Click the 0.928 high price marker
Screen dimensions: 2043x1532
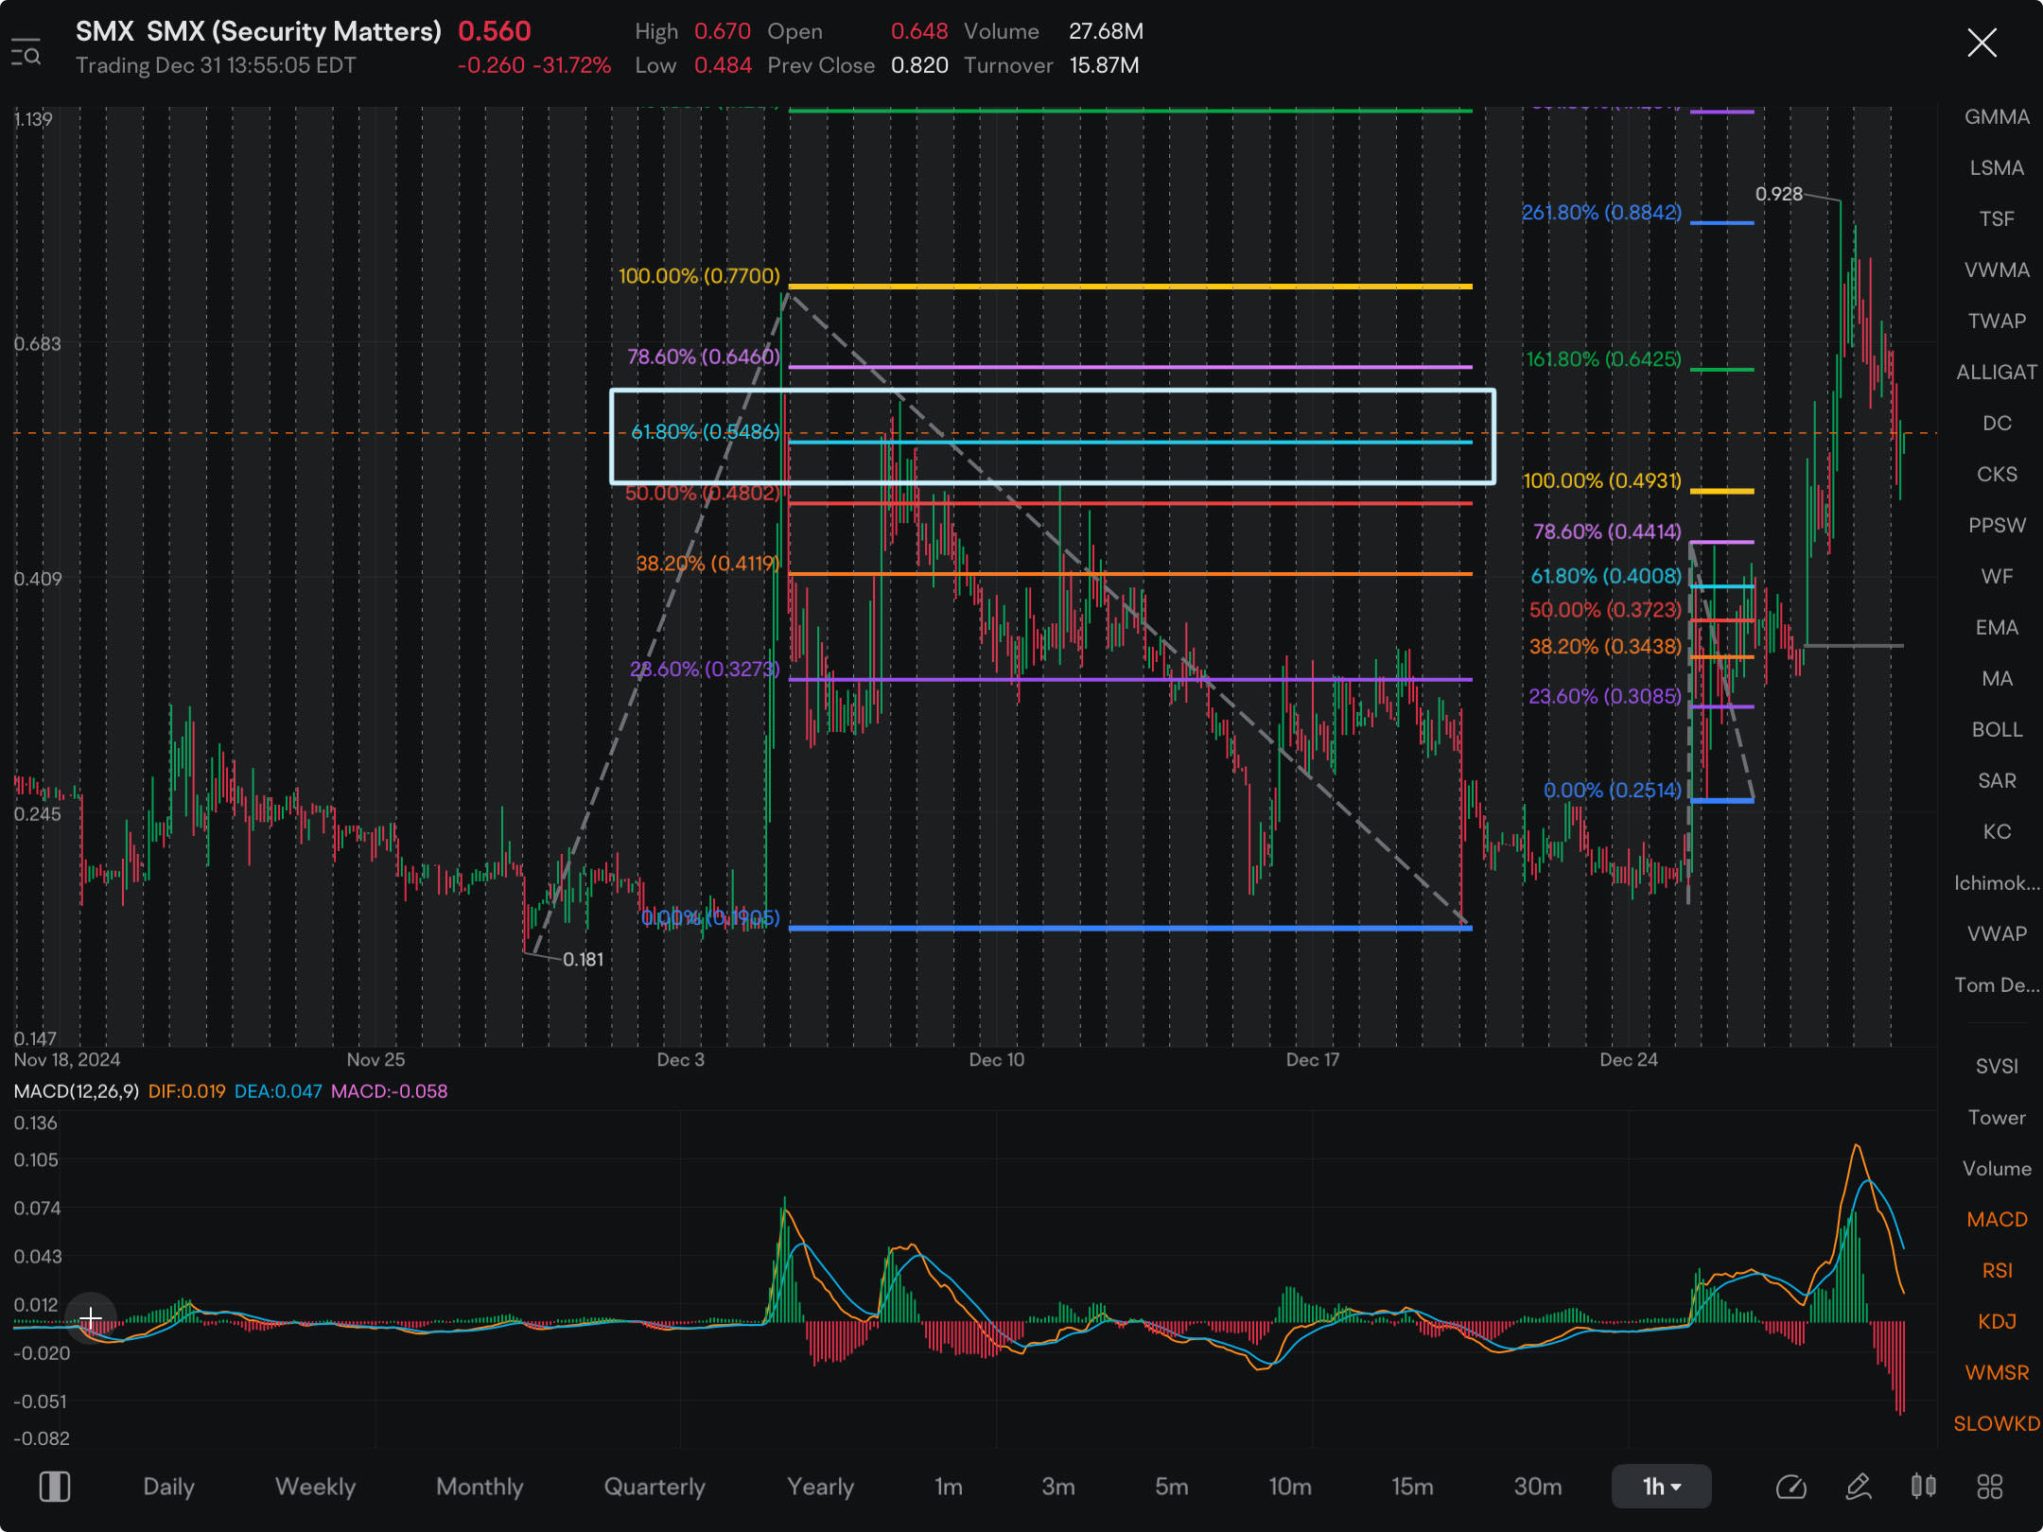click(1779, 194)
